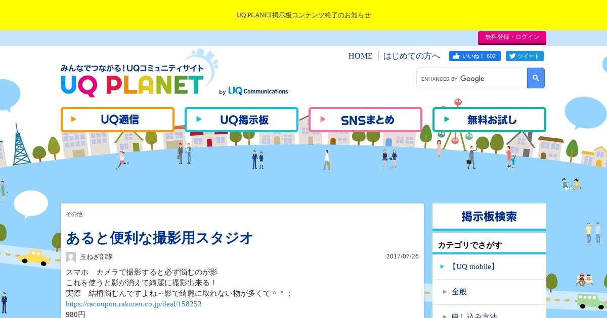
Task: Open the 無料お試し navigation tab
Action: pyautogui.click(x=489, y=120)
